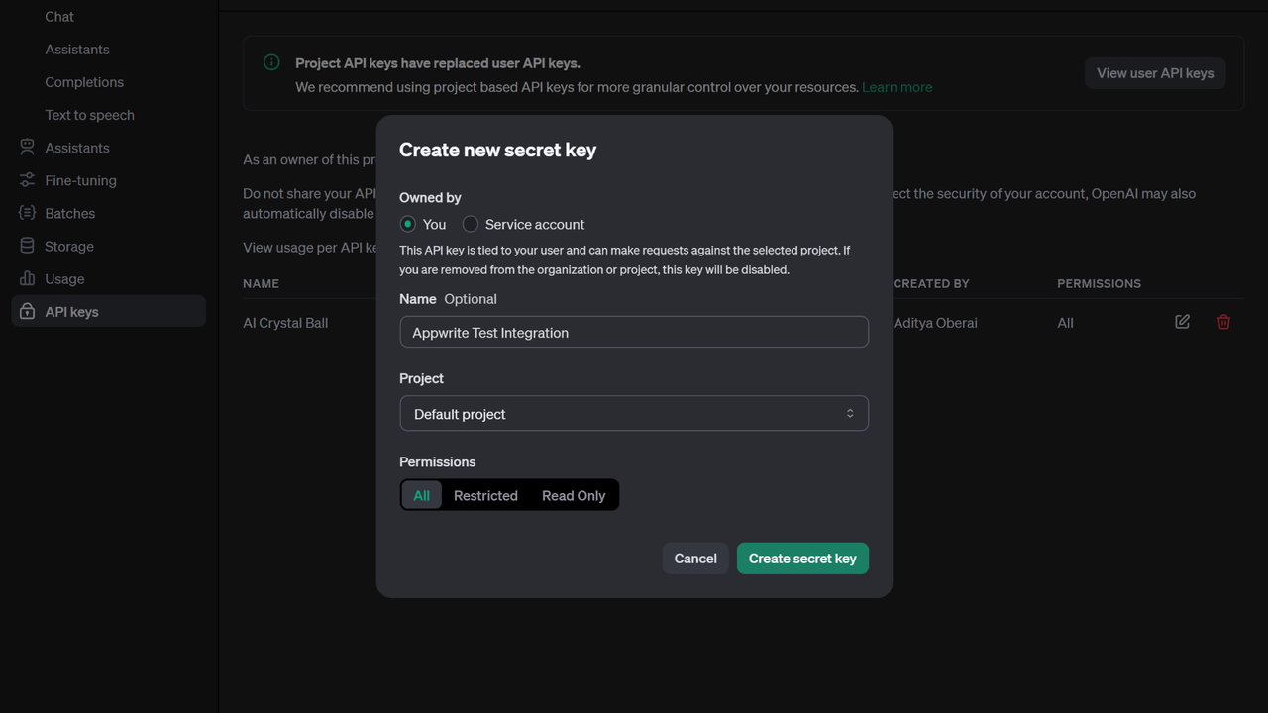The width and height of the screenshot is (1268, 713).
Task: Open Assistants under the playground section
Action: [x=77, y=50]
